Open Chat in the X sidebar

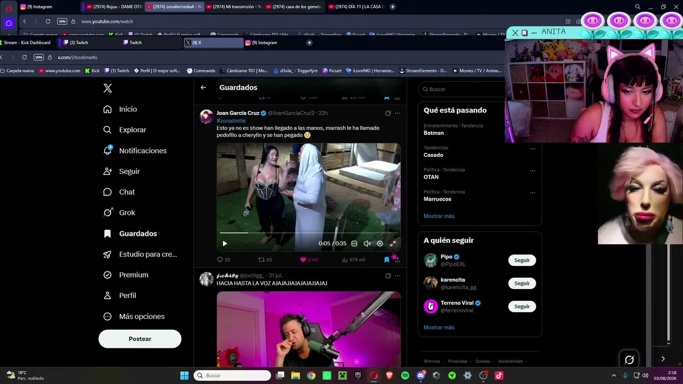pos(119,192)
